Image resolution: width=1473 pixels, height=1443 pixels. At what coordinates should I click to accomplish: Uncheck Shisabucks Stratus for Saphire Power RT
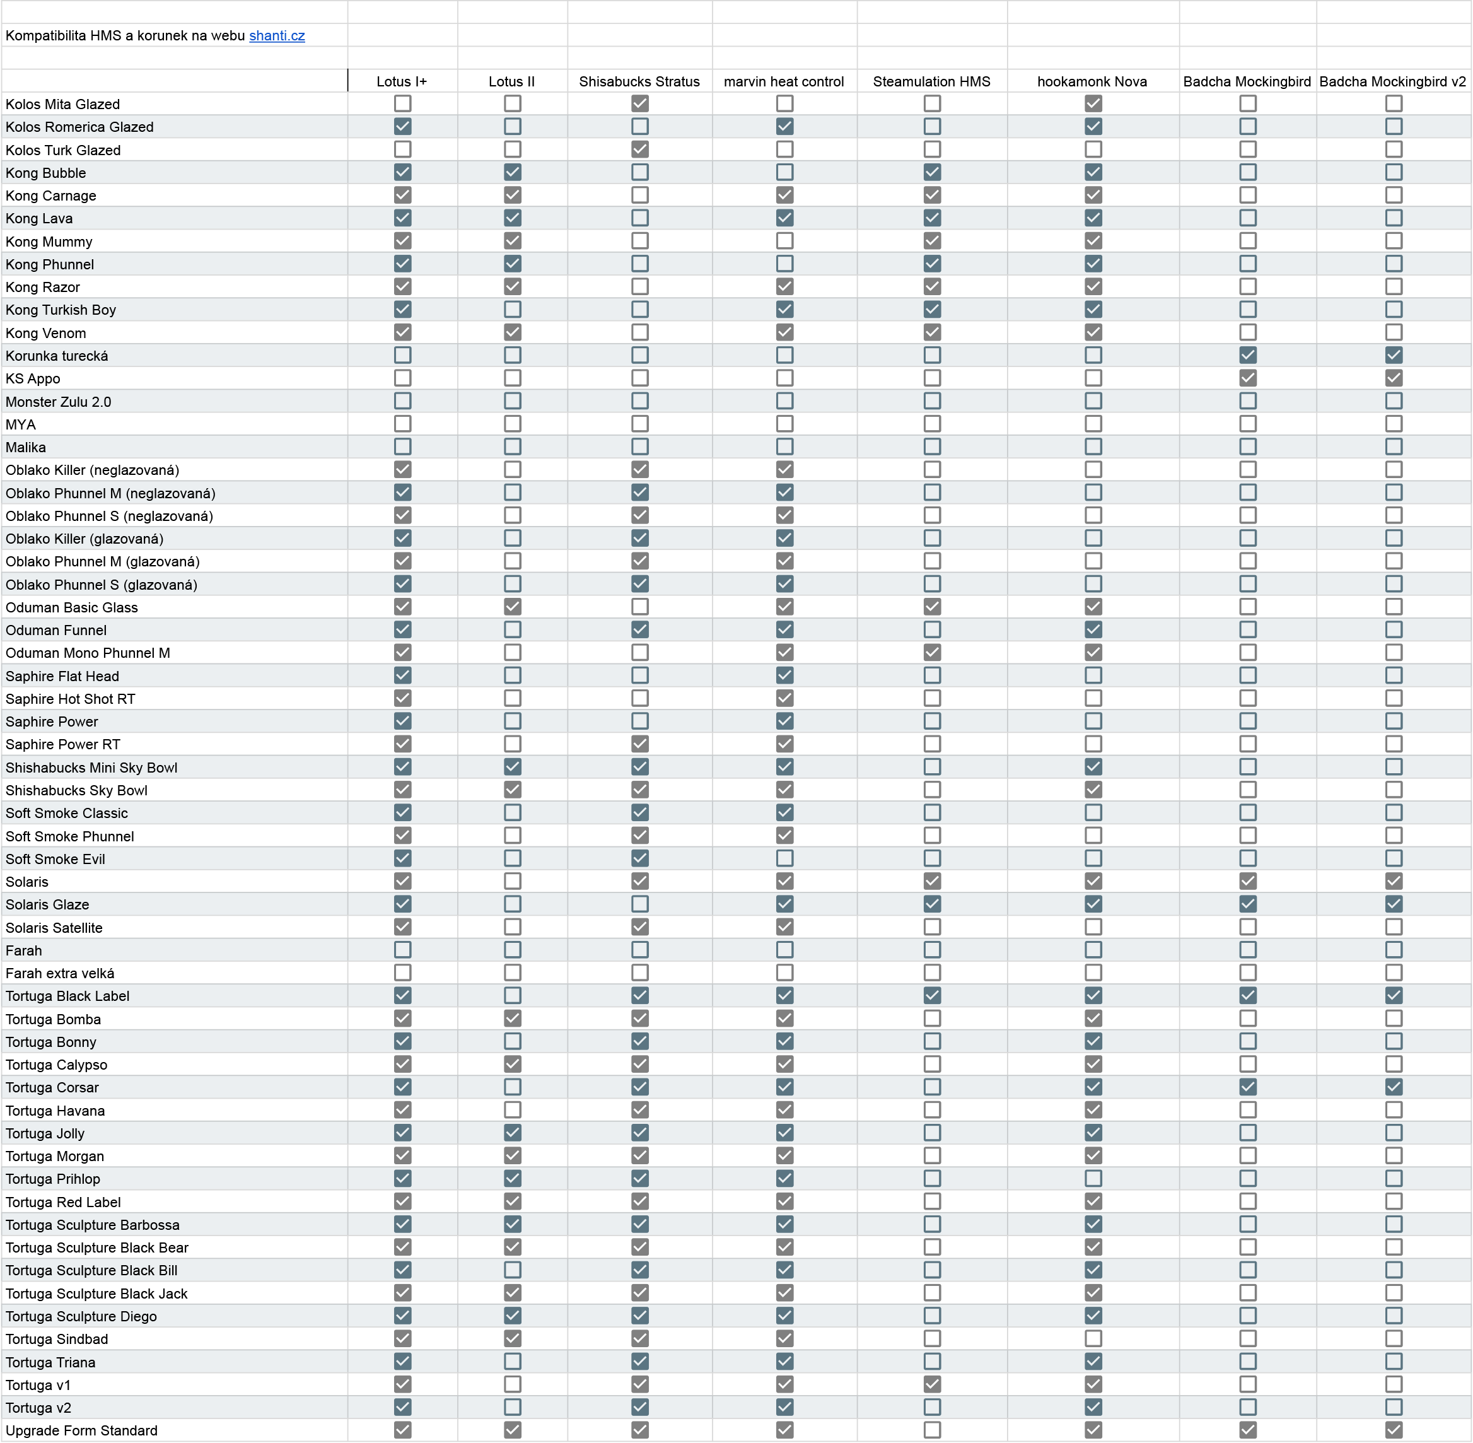click(x=639, y=744)
